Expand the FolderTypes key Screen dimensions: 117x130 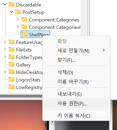pos(5,57)
